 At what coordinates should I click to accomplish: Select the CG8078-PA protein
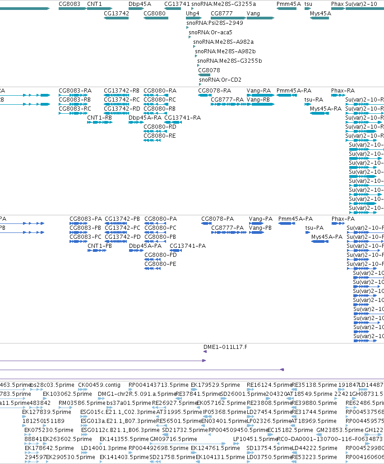coord(207,223)
